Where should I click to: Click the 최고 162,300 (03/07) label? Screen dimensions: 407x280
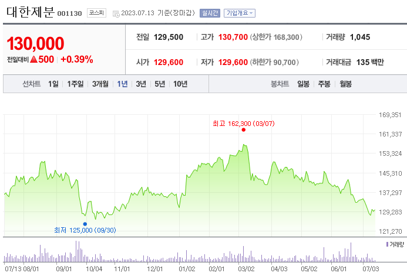(244, 124)
